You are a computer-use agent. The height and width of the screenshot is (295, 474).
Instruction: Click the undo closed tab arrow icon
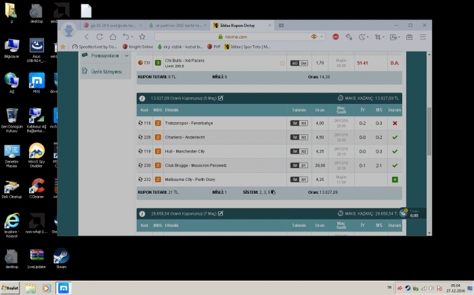125,36
